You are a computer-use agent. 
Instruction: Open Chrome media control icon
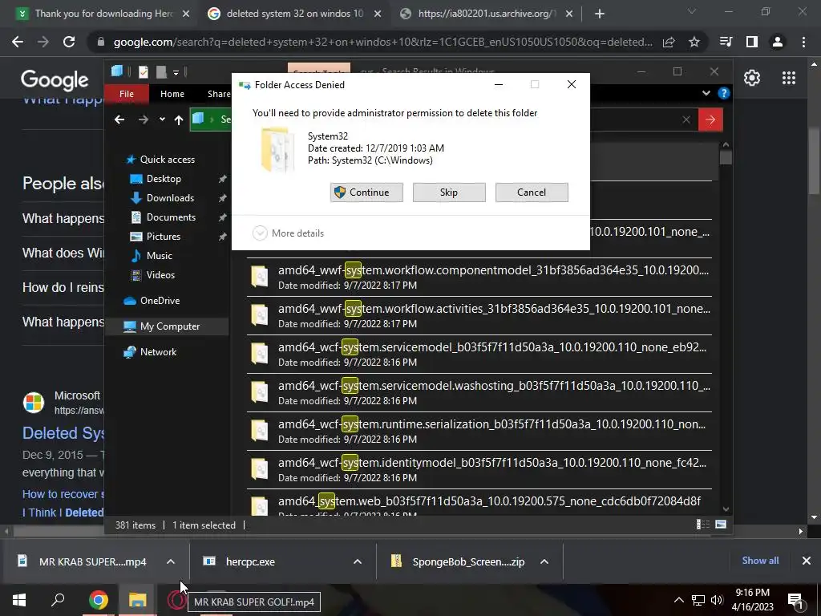pyautogui.click(x=726, y=42)
